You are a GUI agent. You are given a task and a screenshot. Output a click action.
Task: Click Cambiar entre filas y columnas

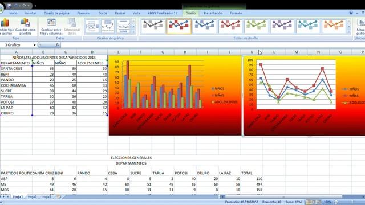(x=51, y=27)
